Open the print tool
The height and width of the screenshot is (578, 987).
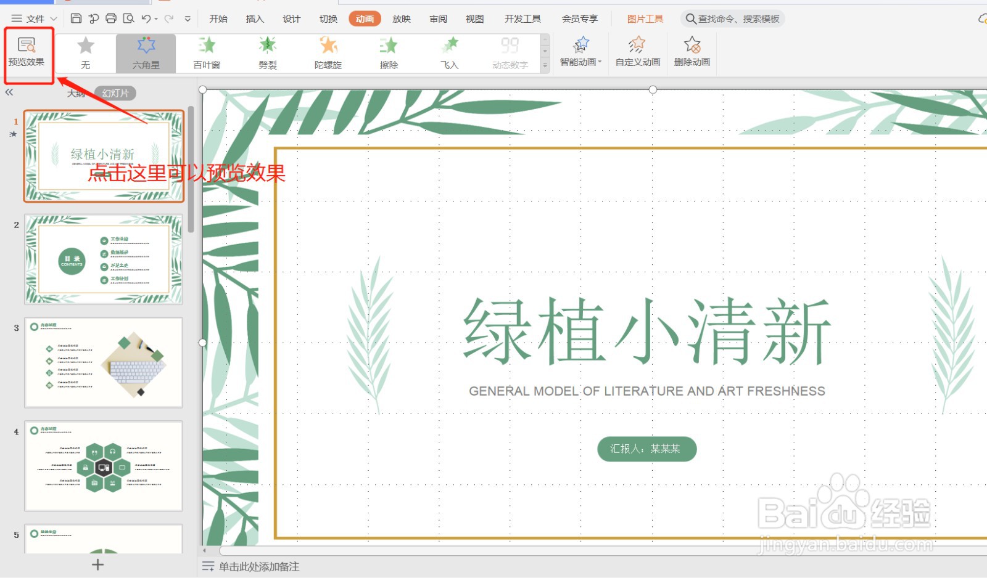(x=111, y=18)
